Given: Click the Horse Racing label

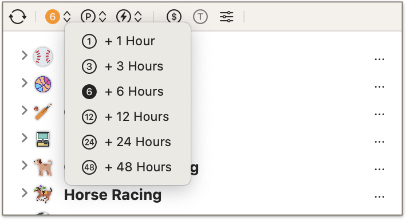Looking at the screenshot, I should click(113, 195).
